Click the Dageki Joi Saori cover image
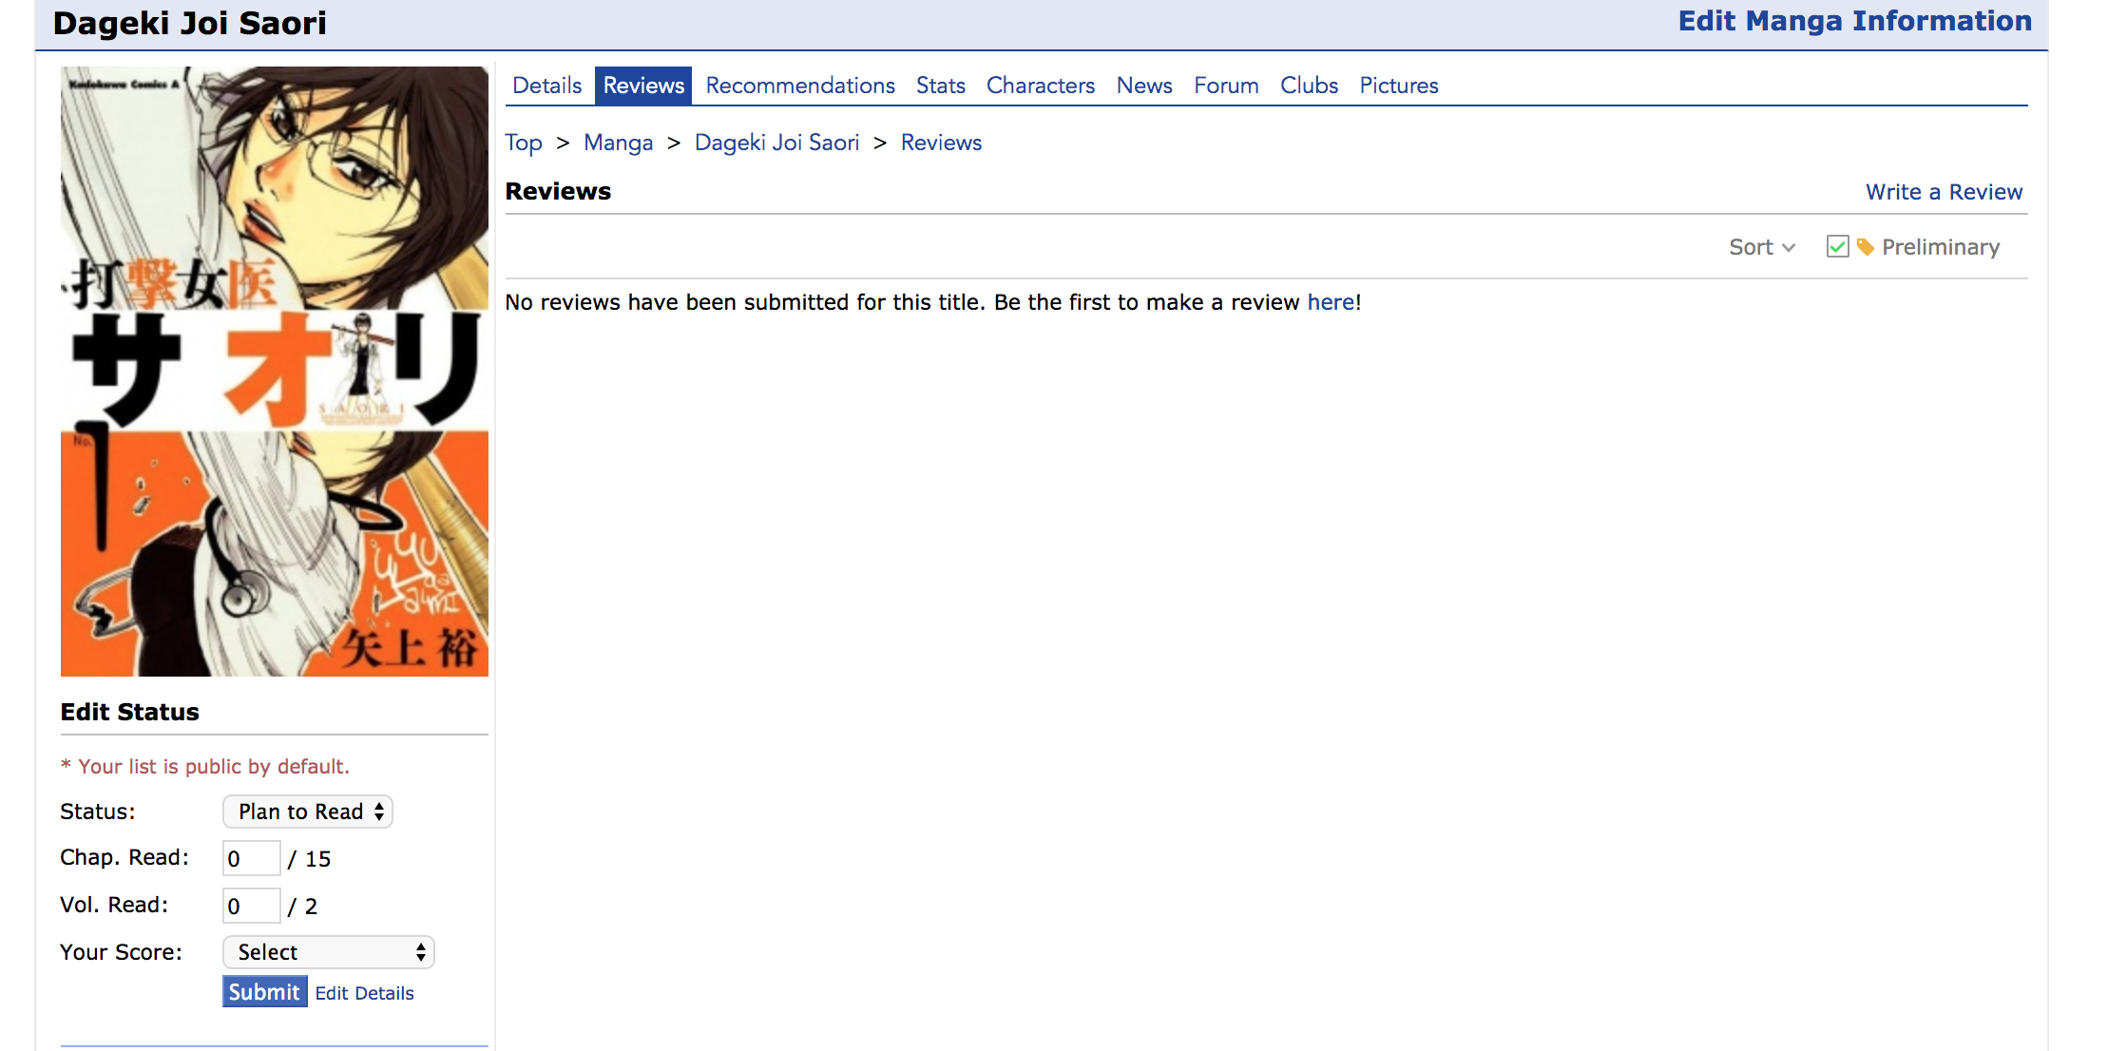The width and height of the screenshot is (2108, 1051). (x=274, y=371)
